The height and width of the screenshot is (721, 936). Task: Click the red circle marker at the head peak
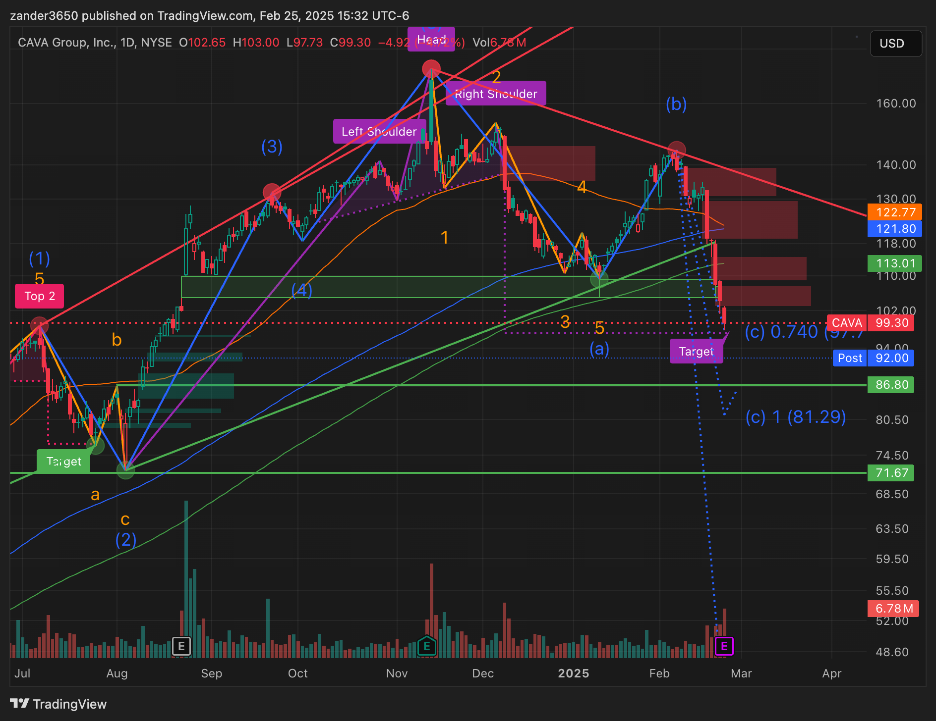[431, 69]
